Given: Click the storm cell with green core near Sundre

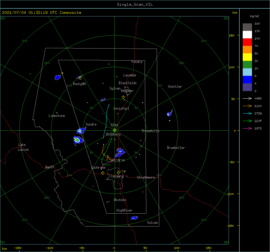Looking at the screenshot, I should coord(78,140).
